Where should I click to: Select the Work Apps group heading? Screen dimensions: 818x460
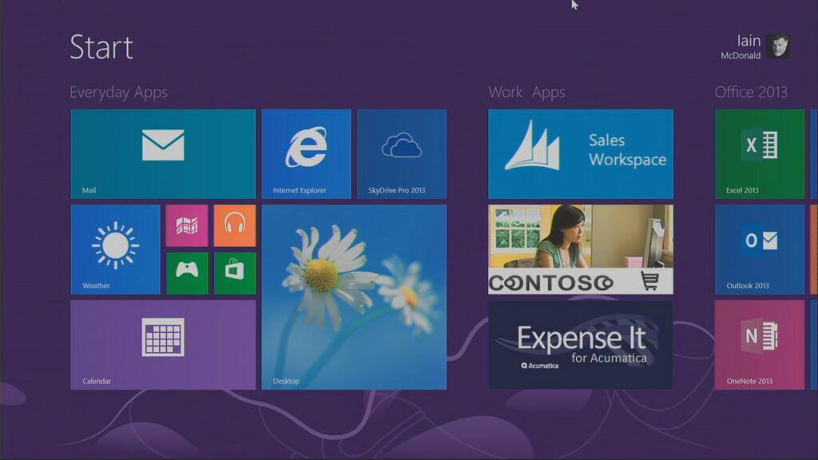[x=526, y=93]
